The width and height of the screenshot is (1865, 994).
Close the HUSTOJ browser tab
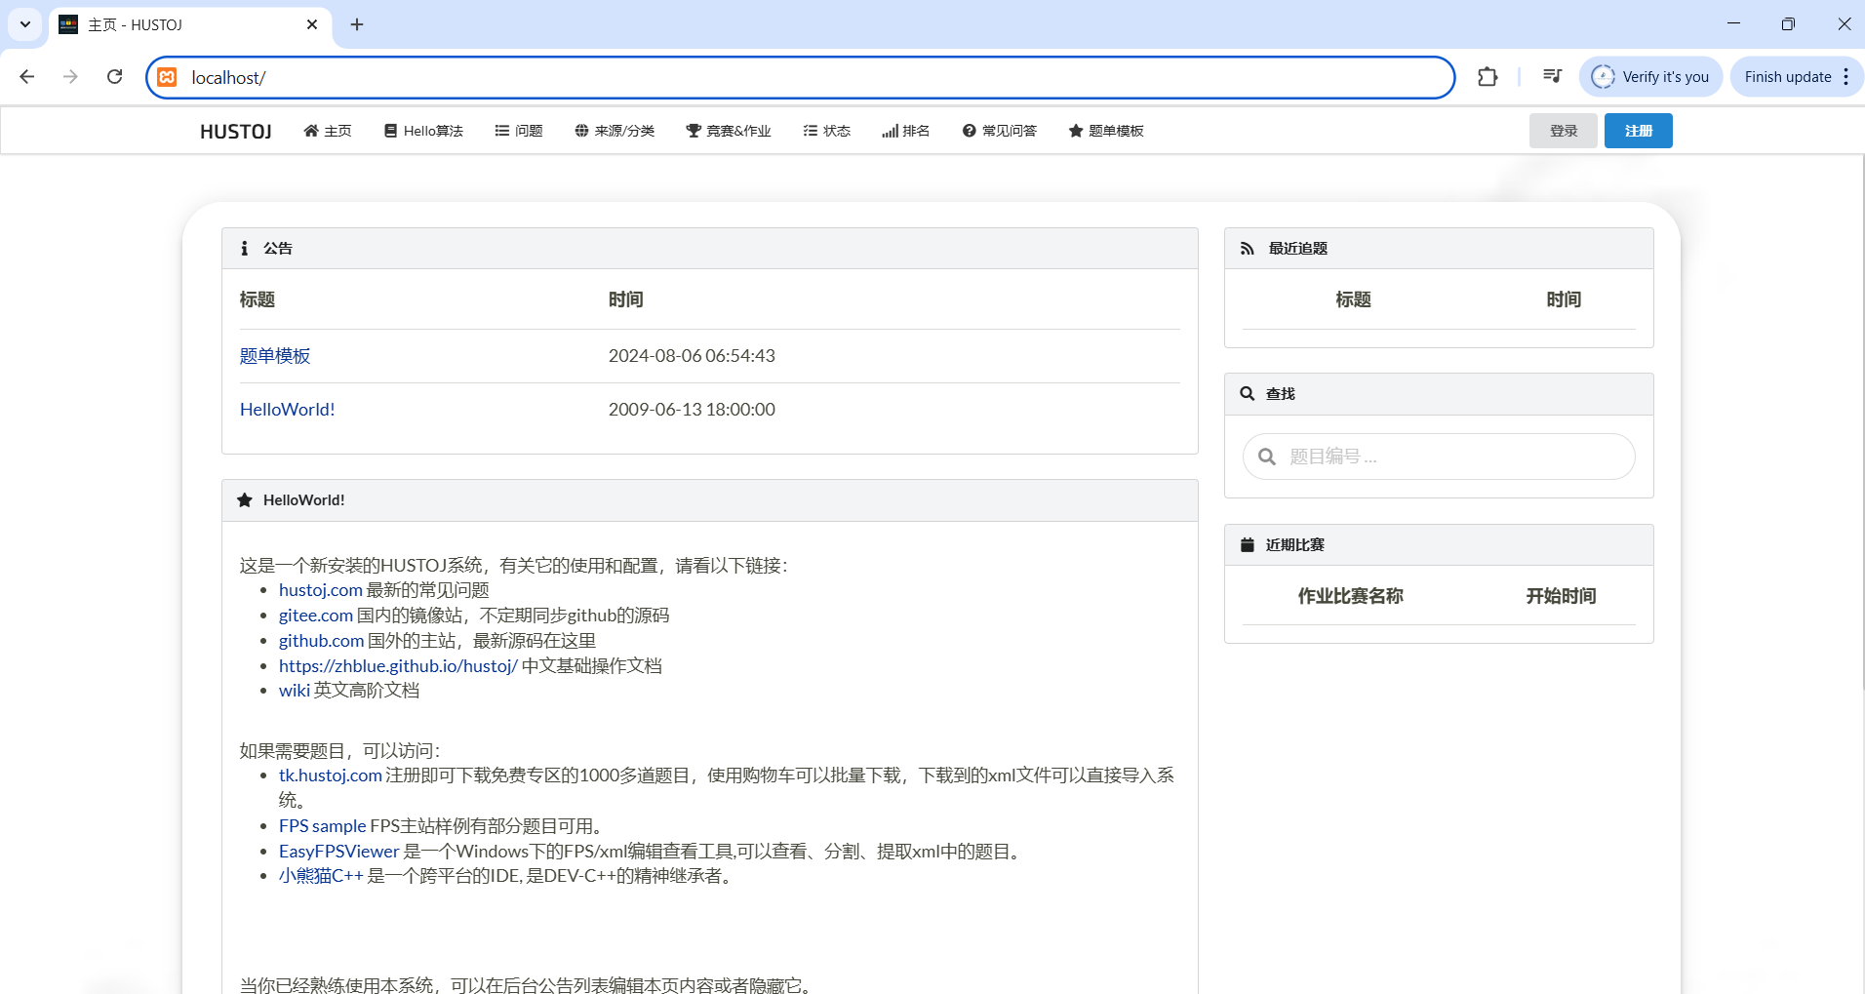click(x=312, y=24)
